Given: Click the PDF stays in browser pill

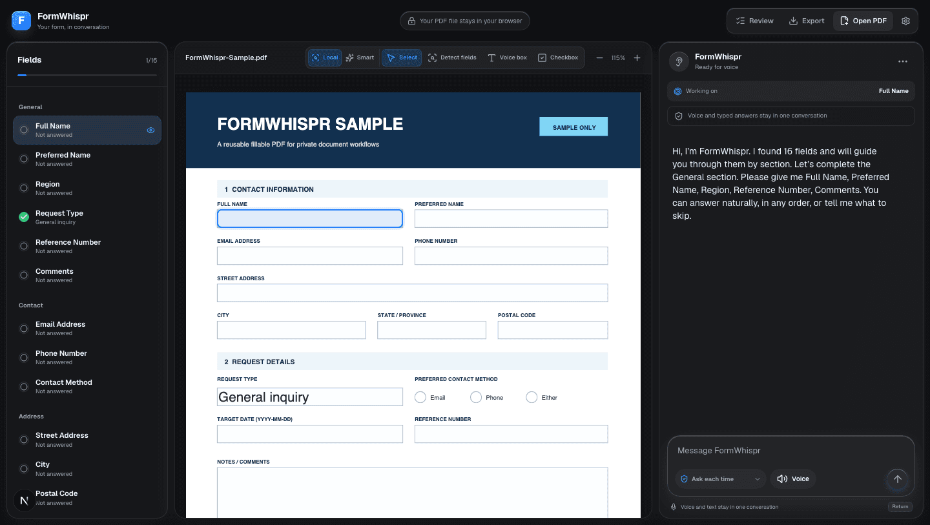Looking at the screenshot, I should tap(465, 21).
